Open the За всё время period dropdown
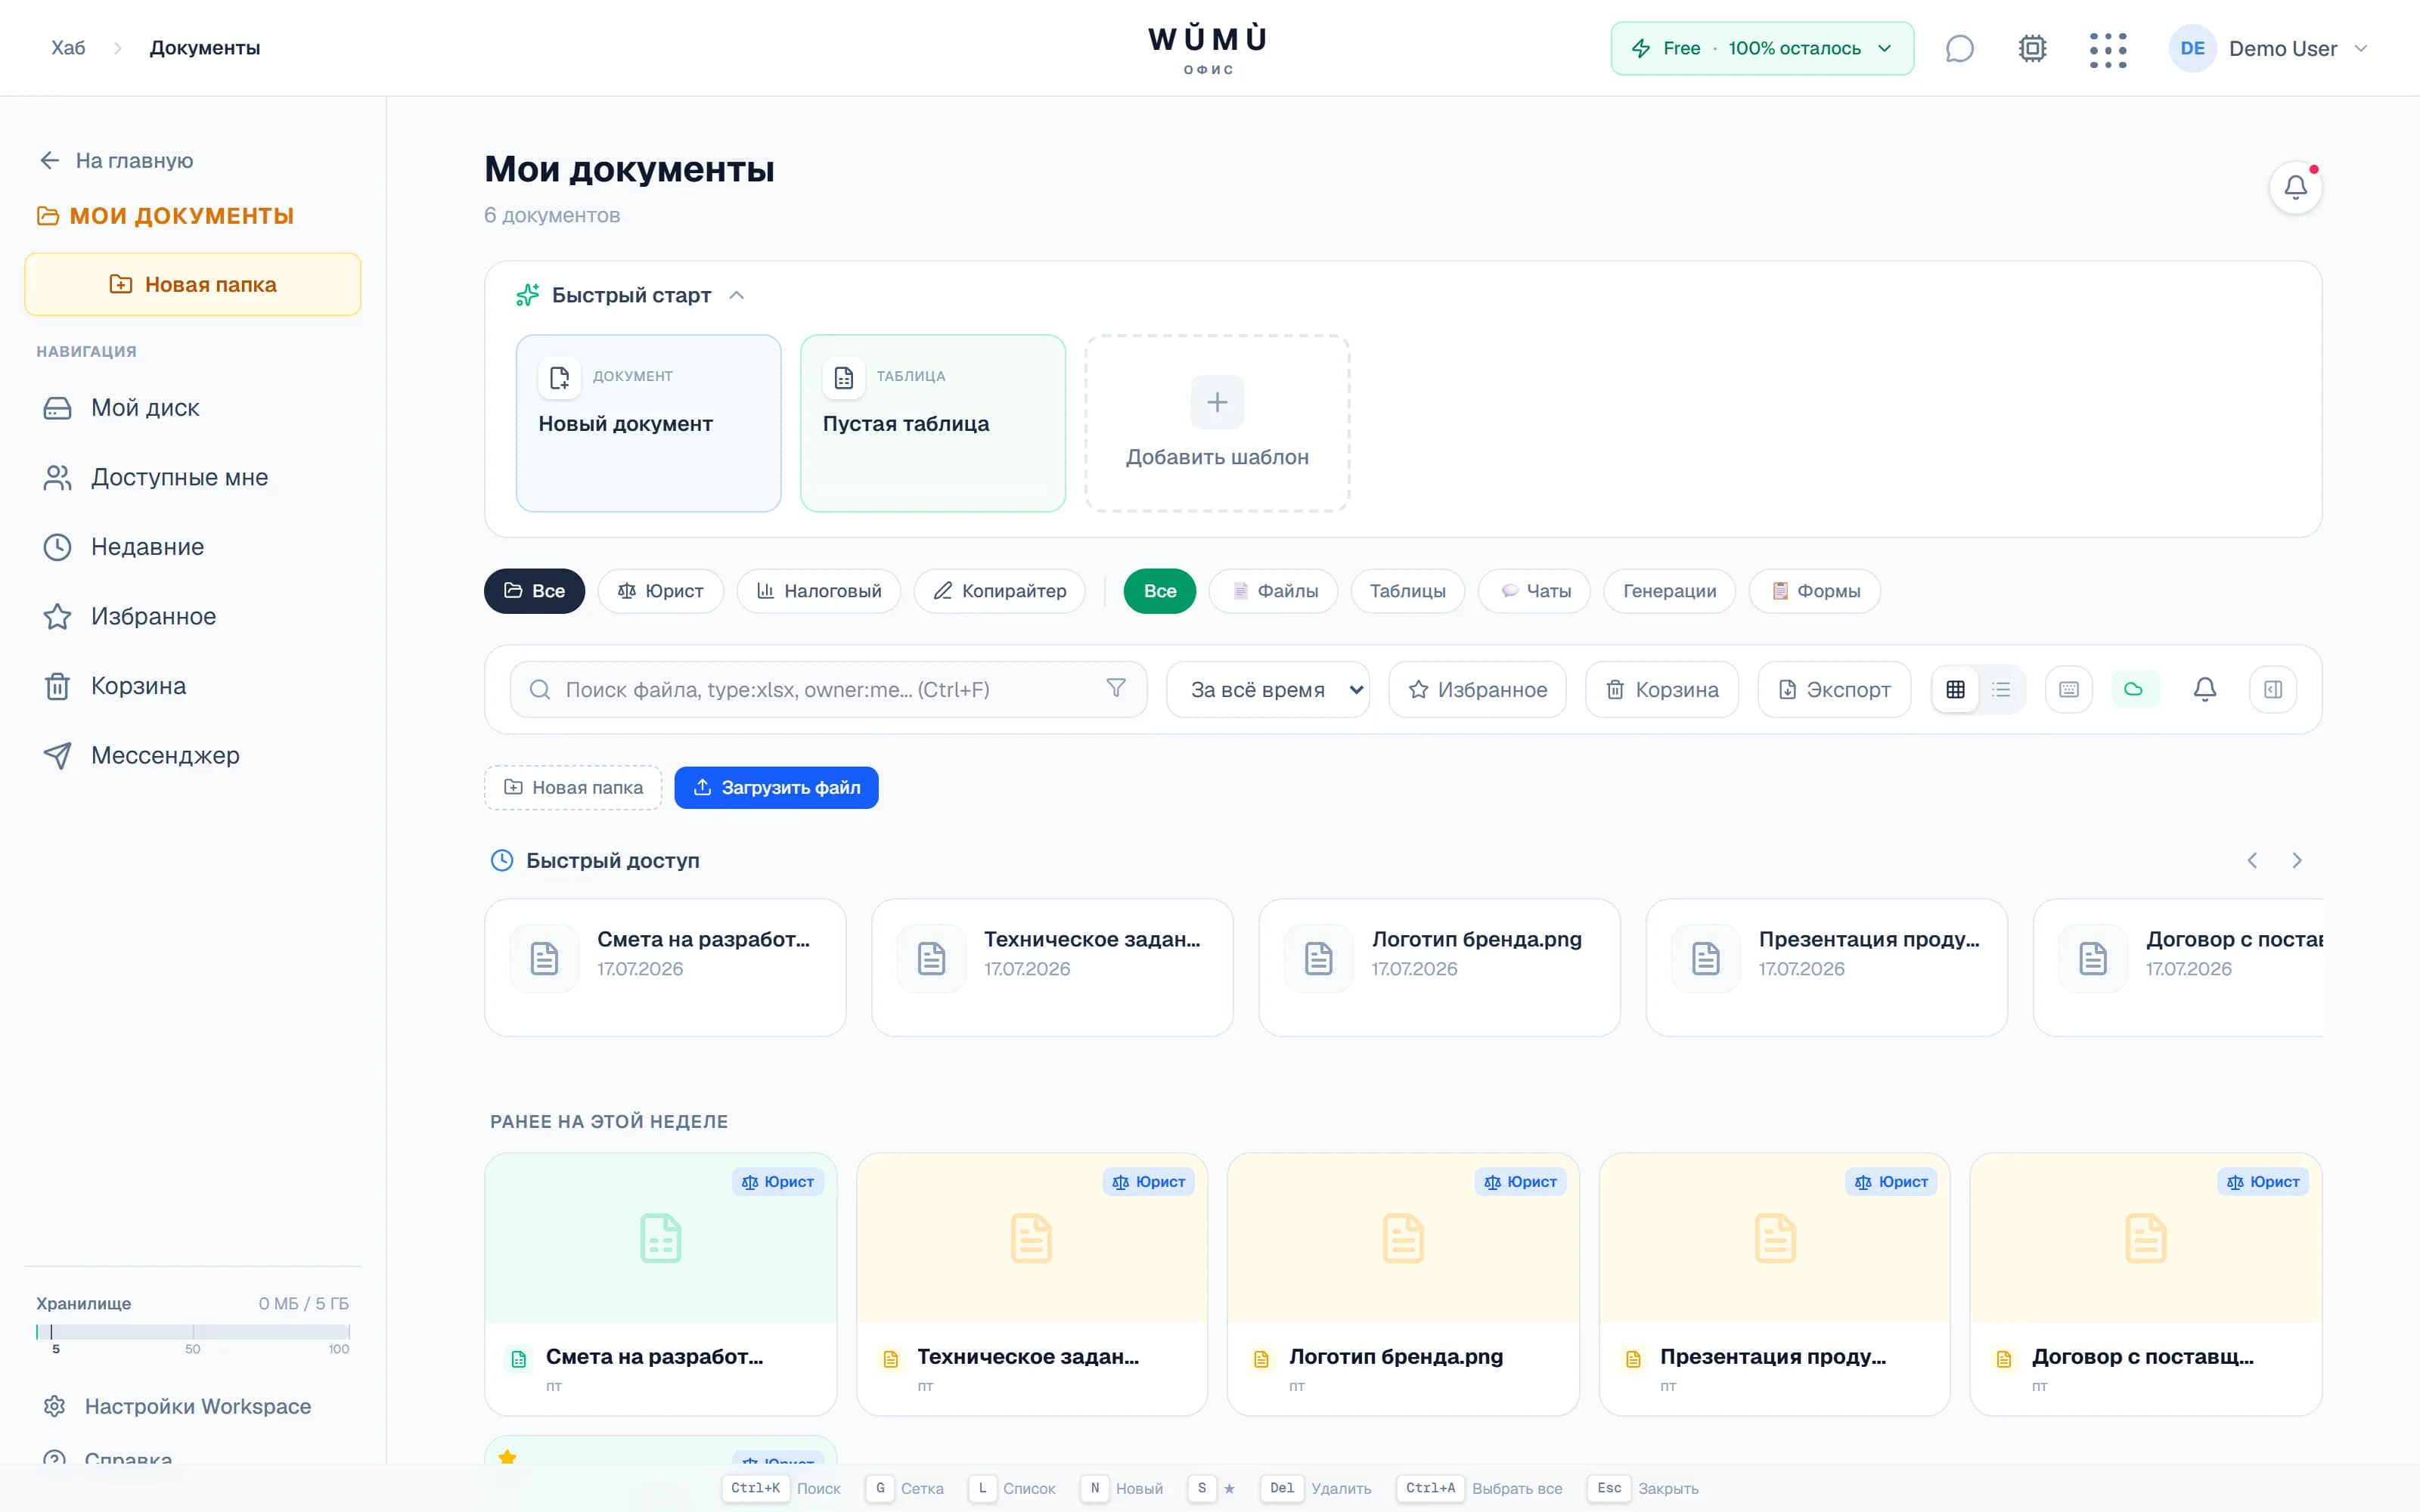Image resolution: width=2420 pixels, height=1512 pixels. tap(1268, 689)
